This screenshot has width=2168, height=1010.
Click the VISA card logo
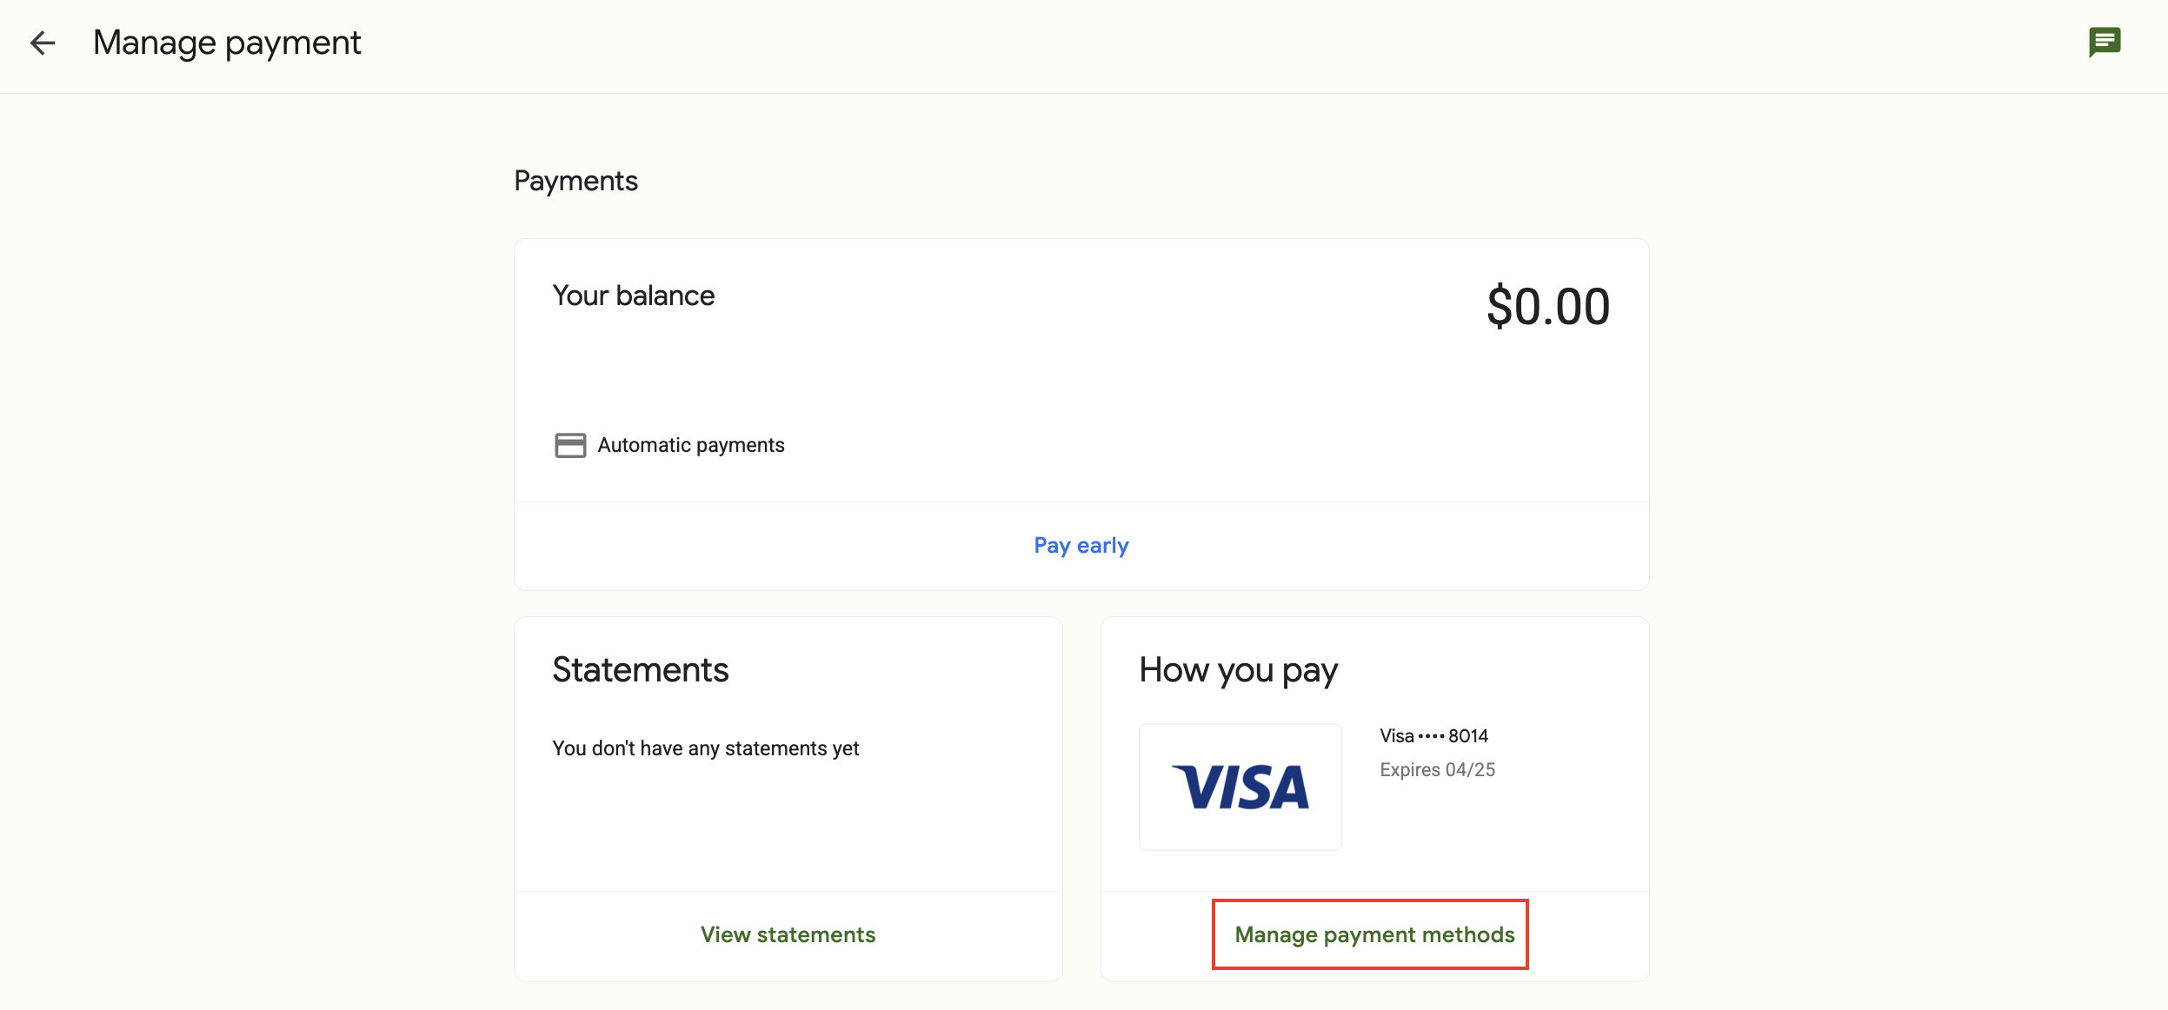pyautogui.click(x=1240, y=787)
